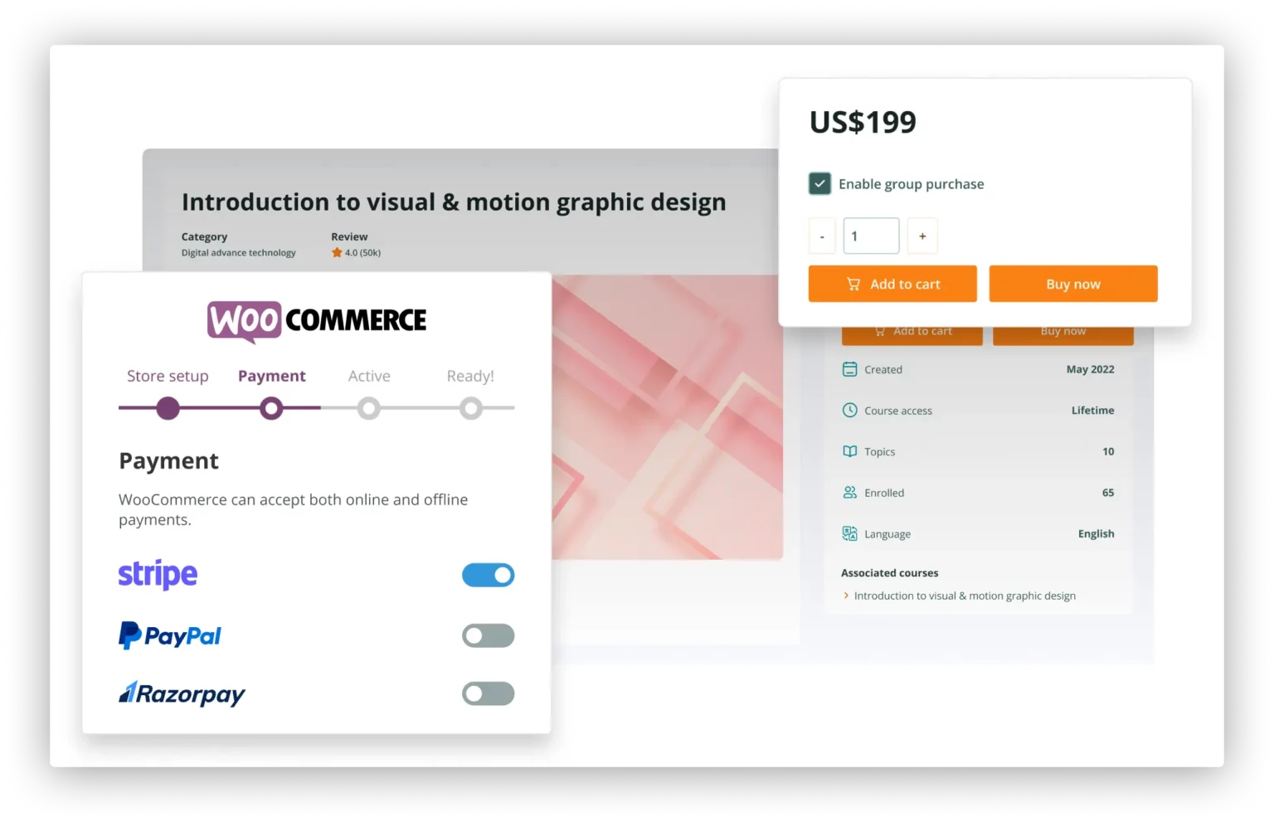Click the WooCommerce logo
The image size is (1274, 822).
[316, 322]
